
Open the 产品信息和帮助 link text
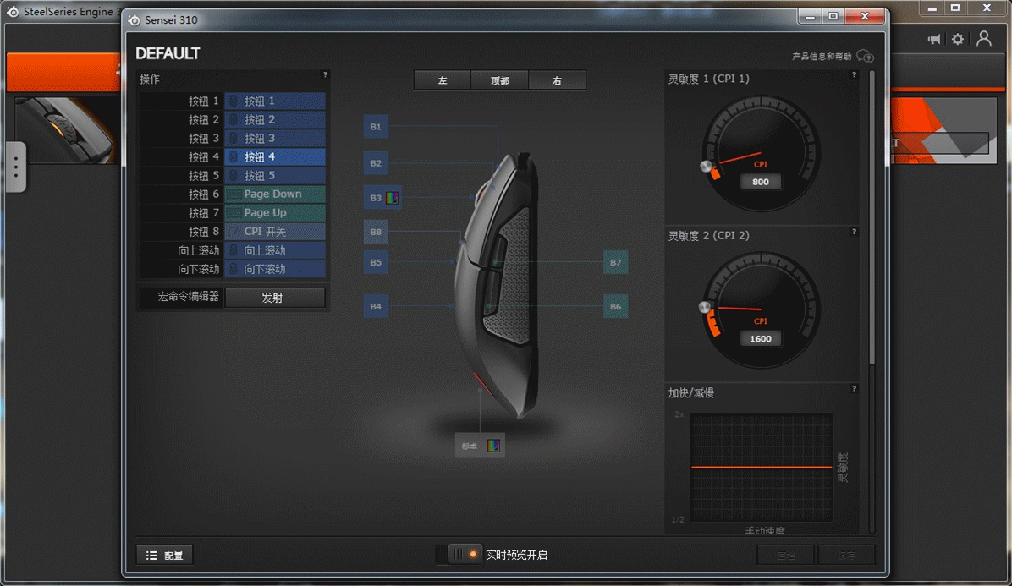pos(822,57)
